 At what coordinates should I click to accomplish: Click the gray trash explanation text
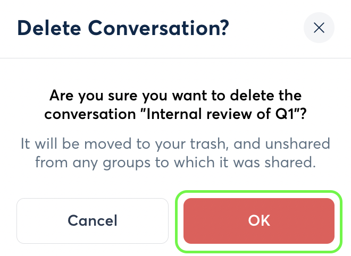tap(175, 153)
